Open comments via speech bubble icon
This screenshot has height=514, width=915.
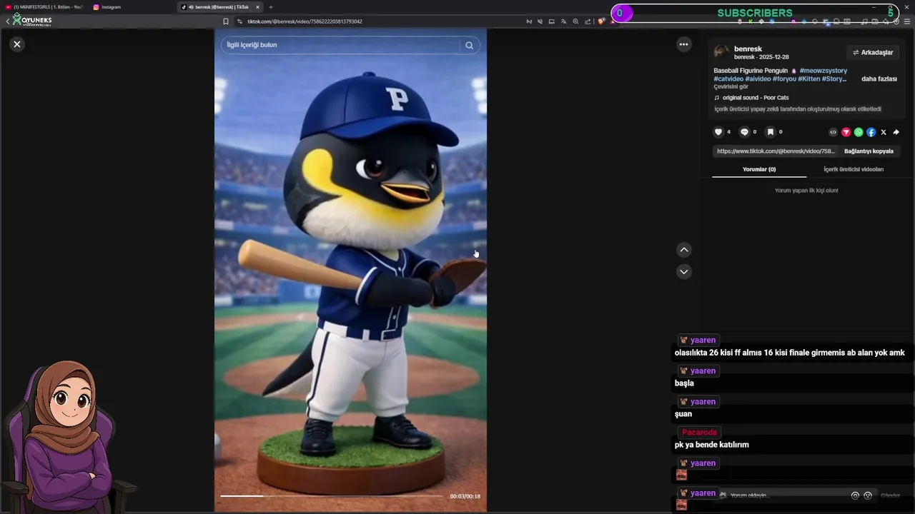(744, 132)
